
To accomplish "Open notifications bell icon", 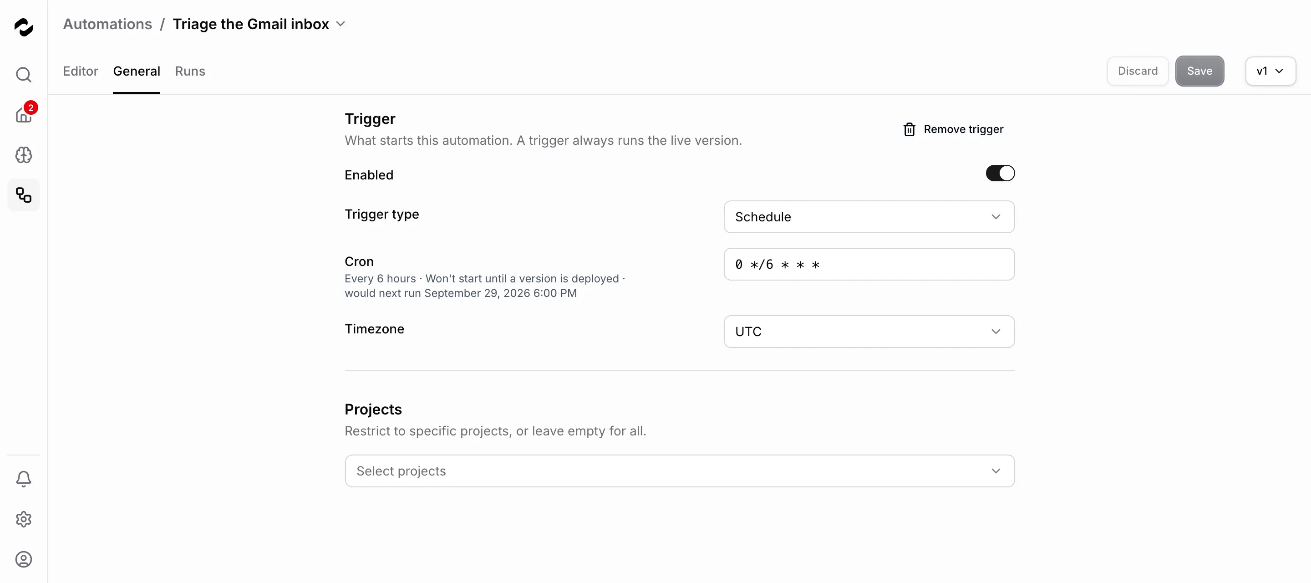I will pyautogui.click(x=23, y=479).
